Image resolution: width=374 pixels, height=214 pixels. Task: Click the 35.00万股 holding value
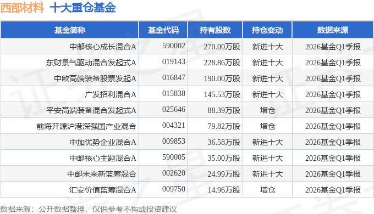pos(224,158)
